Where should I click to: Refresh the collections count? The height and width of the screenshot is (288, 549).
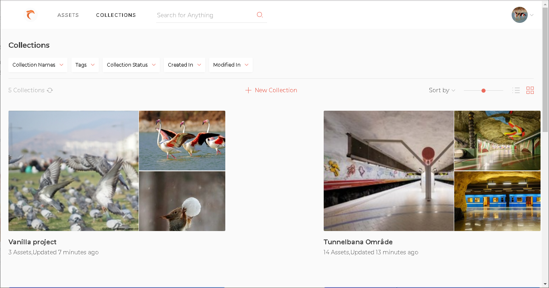[x=50, y=90]
